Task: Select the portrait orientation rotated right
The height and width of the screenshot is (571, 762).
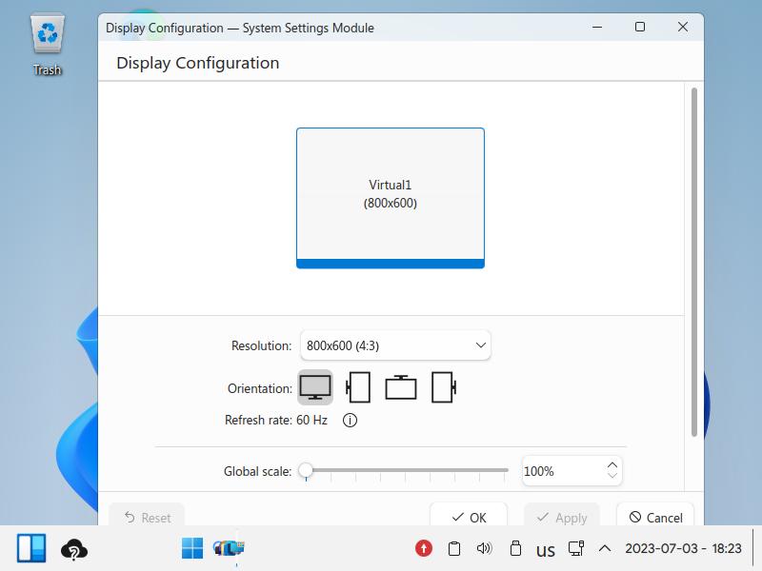Action: click(x=444, y=387)
